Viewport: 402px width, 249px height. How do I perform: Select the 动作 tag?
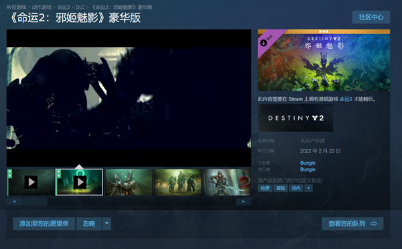click(x=296, y=188)
